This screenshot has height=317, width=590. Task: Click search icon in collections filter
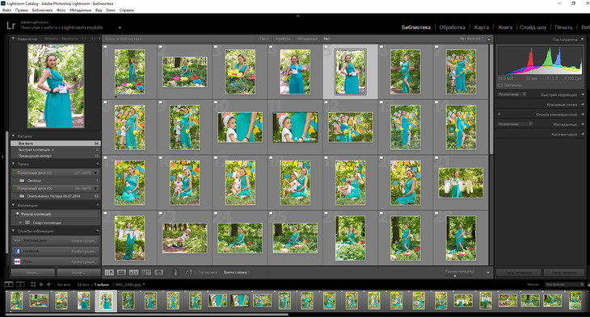tap(17, 214)
